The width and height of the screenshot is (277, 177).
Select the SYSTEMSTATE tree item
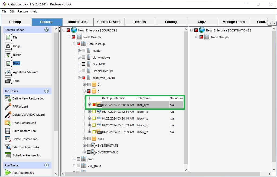(108, 146)
